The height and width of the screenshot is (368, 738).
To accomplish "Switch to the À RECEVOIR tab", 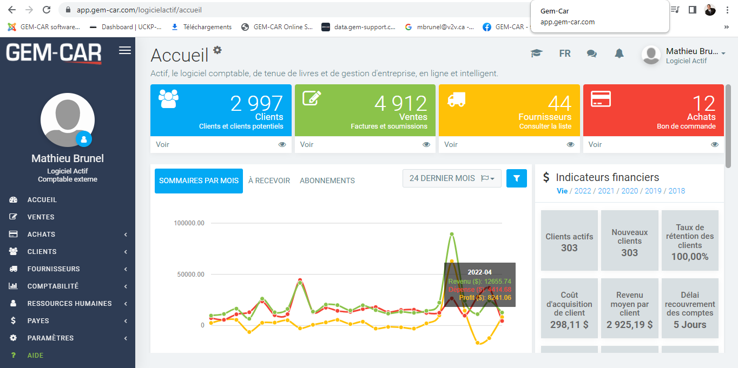I will [269, 180].
